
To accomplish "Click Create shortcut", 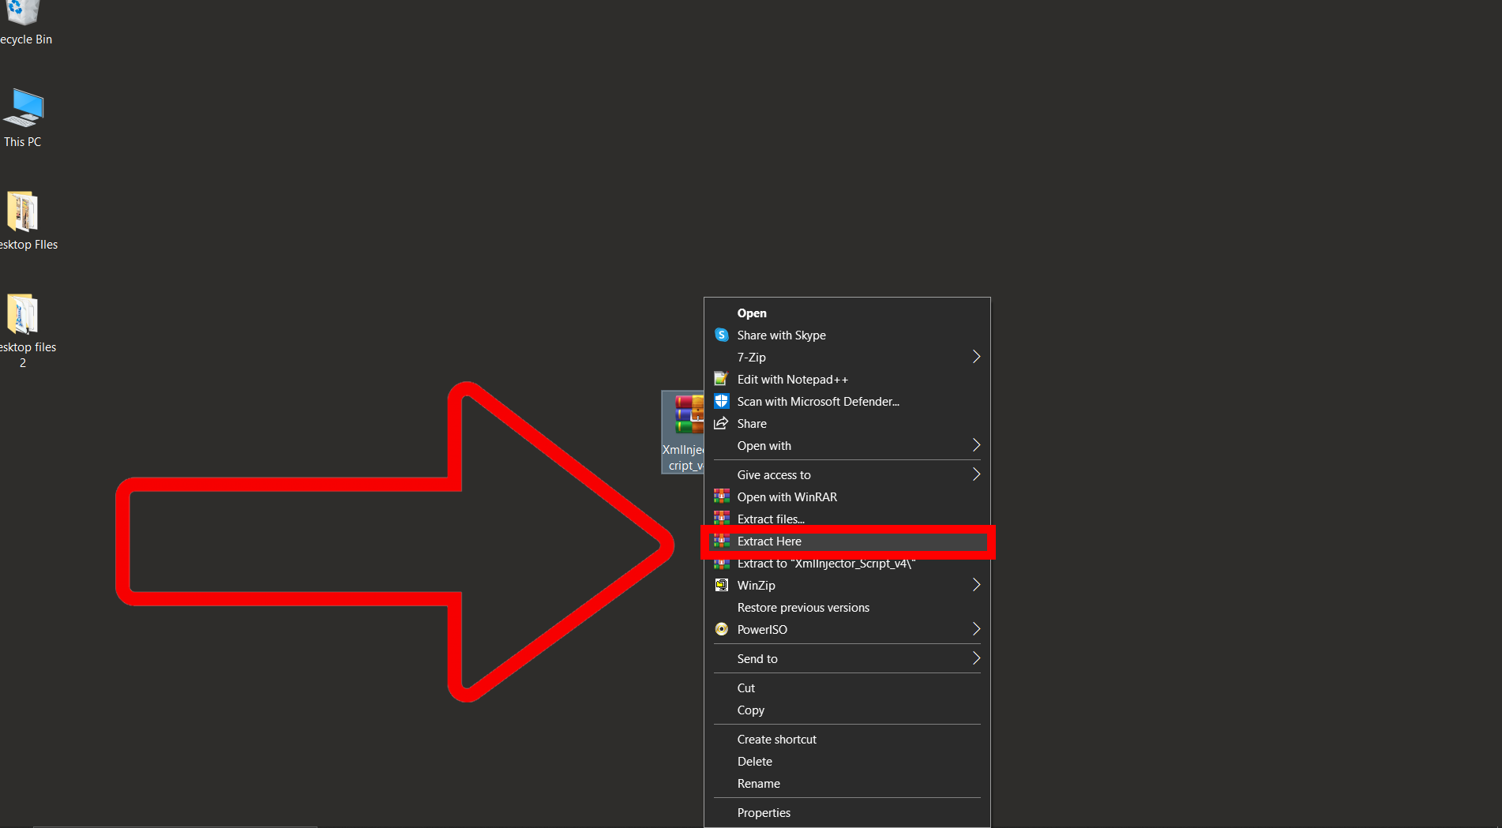I will [x=776, y=739].
